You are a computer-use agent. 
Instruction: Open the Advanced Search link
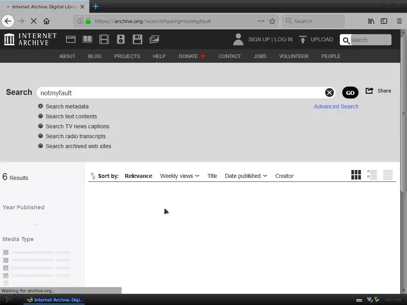click(x=336, y=106)
